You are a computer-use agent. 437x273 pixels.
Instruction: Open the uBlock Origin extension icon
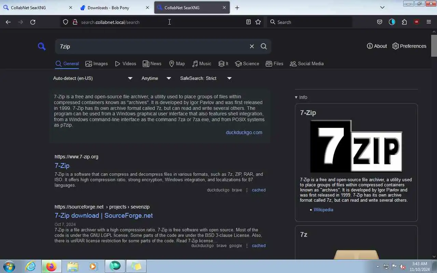click(416, 22)
